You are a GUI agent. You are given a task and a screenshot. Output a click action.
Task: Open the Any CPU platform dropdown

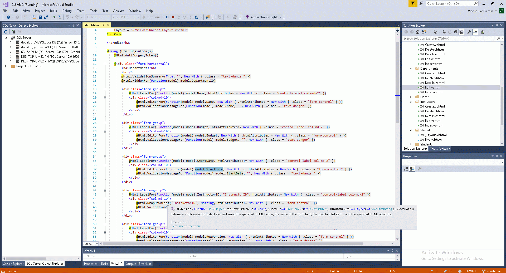[126, 17]
